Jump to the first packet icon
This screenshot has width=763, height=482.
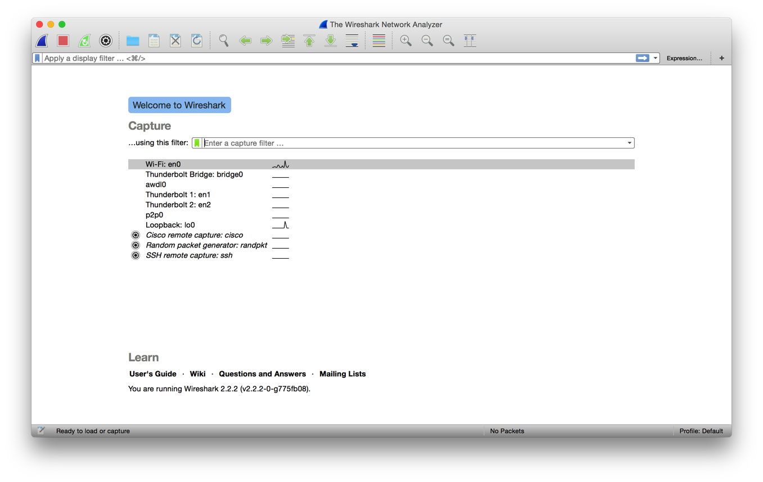click(x=309, y=40)
